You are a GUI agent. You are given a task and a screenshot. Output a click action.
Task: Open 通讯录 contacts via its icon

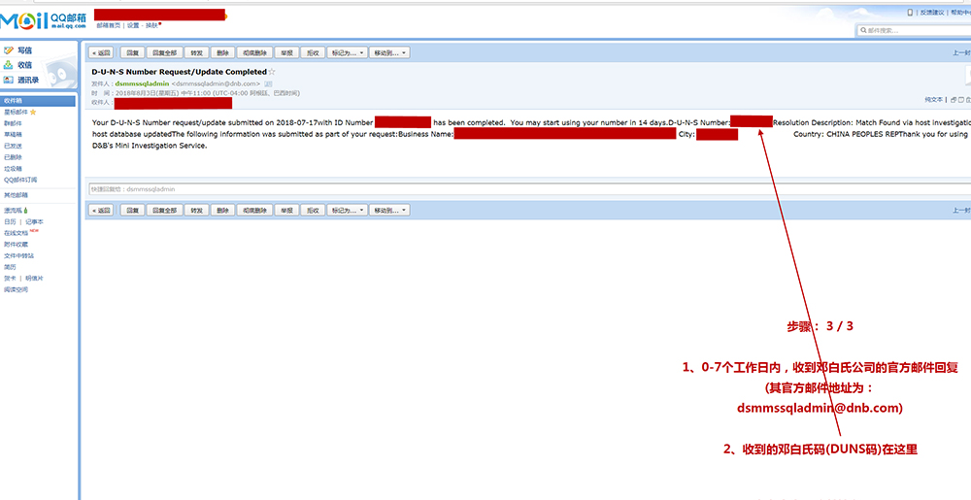point(9,80)
